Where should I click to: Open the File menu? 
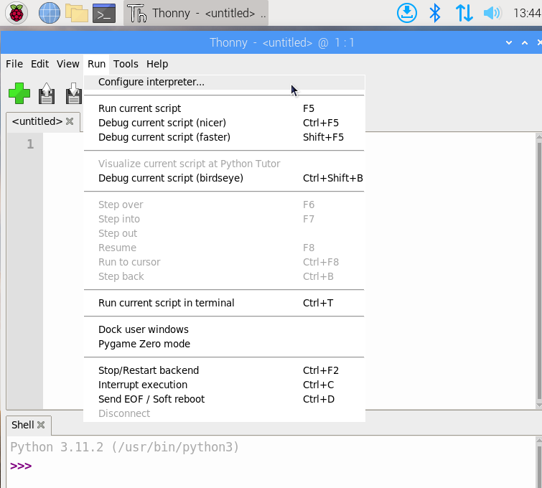tap(14, 64)
